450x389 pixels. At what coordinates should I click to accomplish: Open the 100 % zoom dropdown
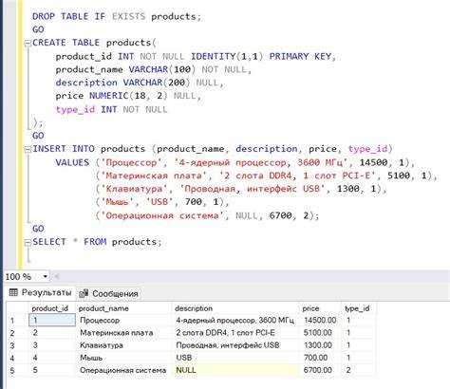(46, 277)
